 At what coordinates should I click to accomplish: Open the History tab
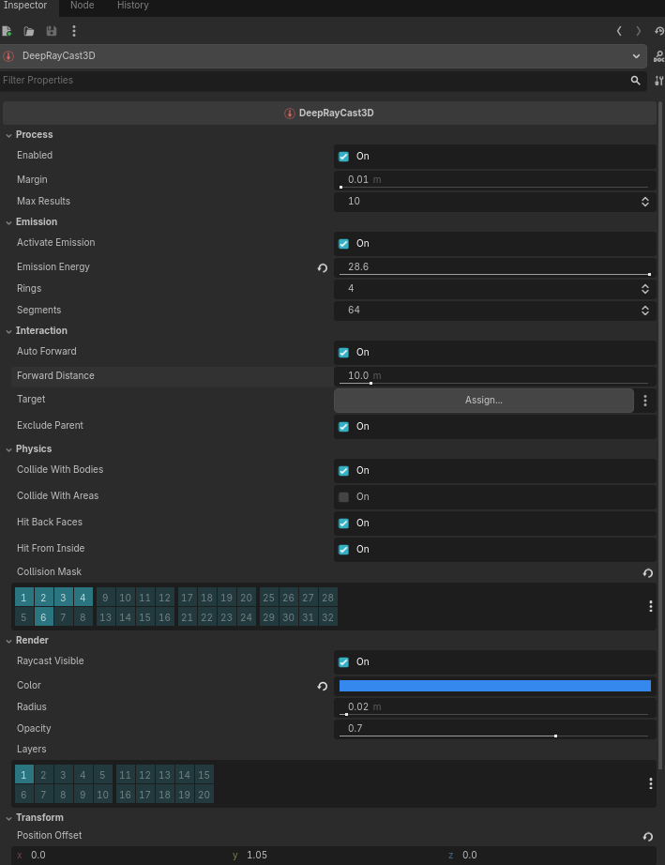(x=132, y=7)
